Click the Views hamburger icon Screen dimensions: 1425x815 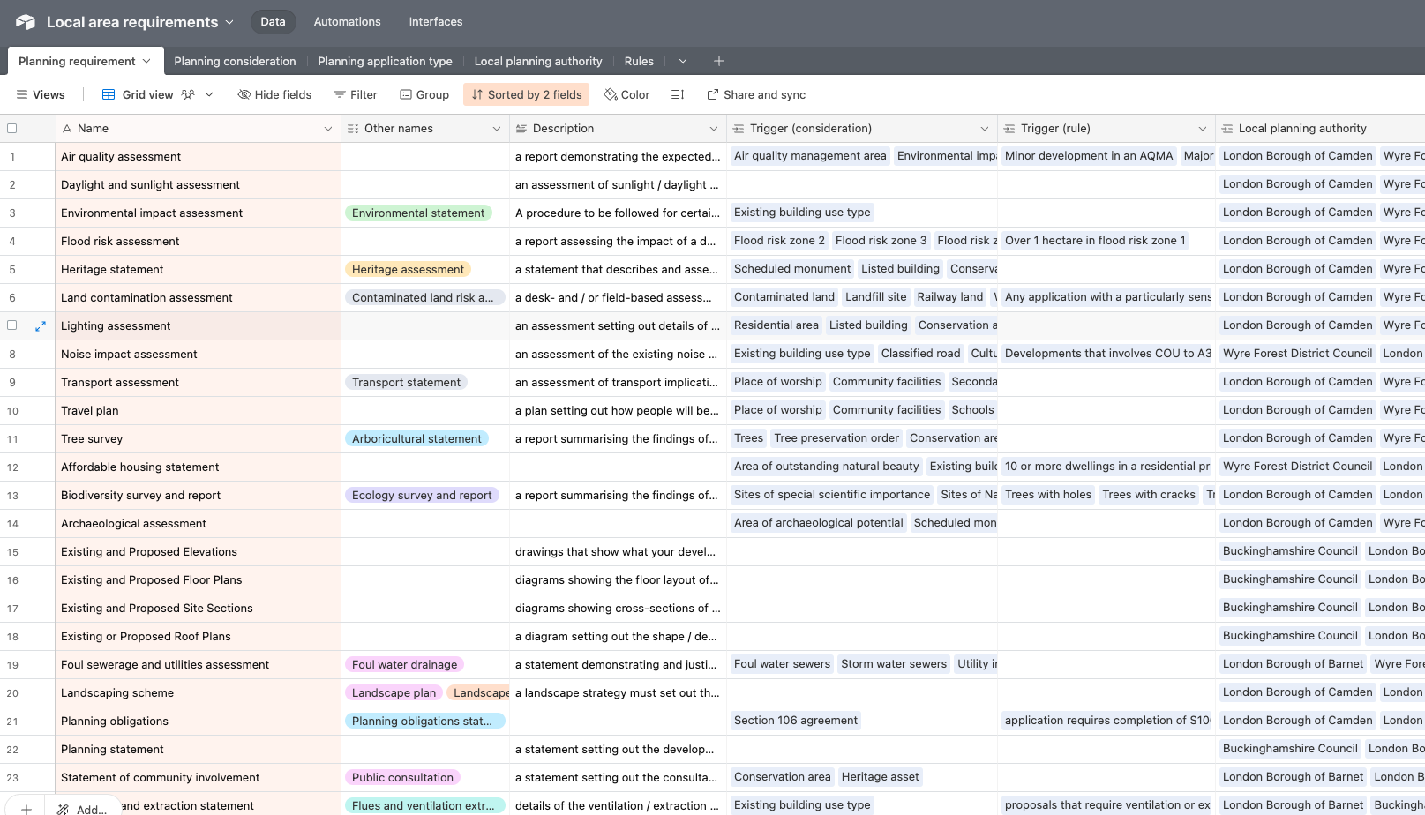pyautogui.click(x=22, y=94)
